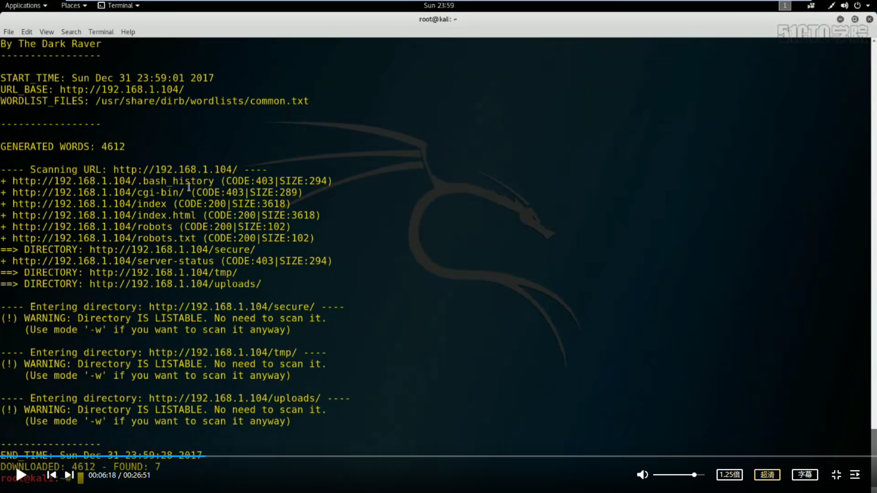Screen dimensions: 877x493
Task: Exit fullscreen mode
Action: pos(836,475)
